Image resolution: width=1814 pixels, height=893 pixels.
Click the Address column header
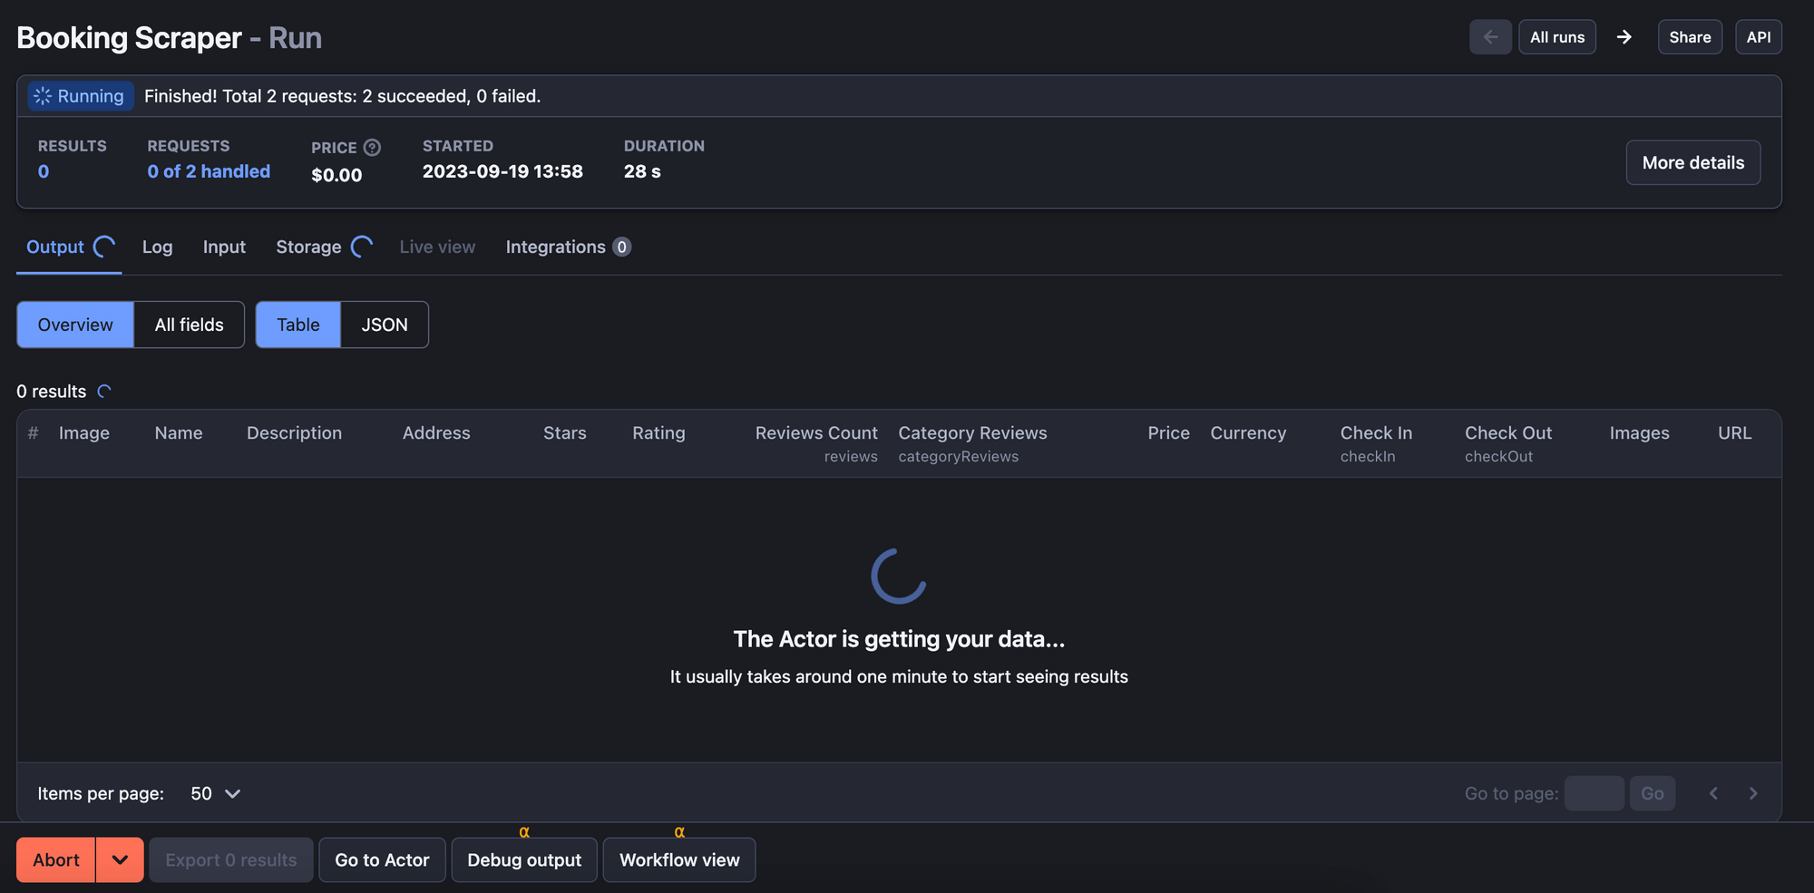coord(436,433)
